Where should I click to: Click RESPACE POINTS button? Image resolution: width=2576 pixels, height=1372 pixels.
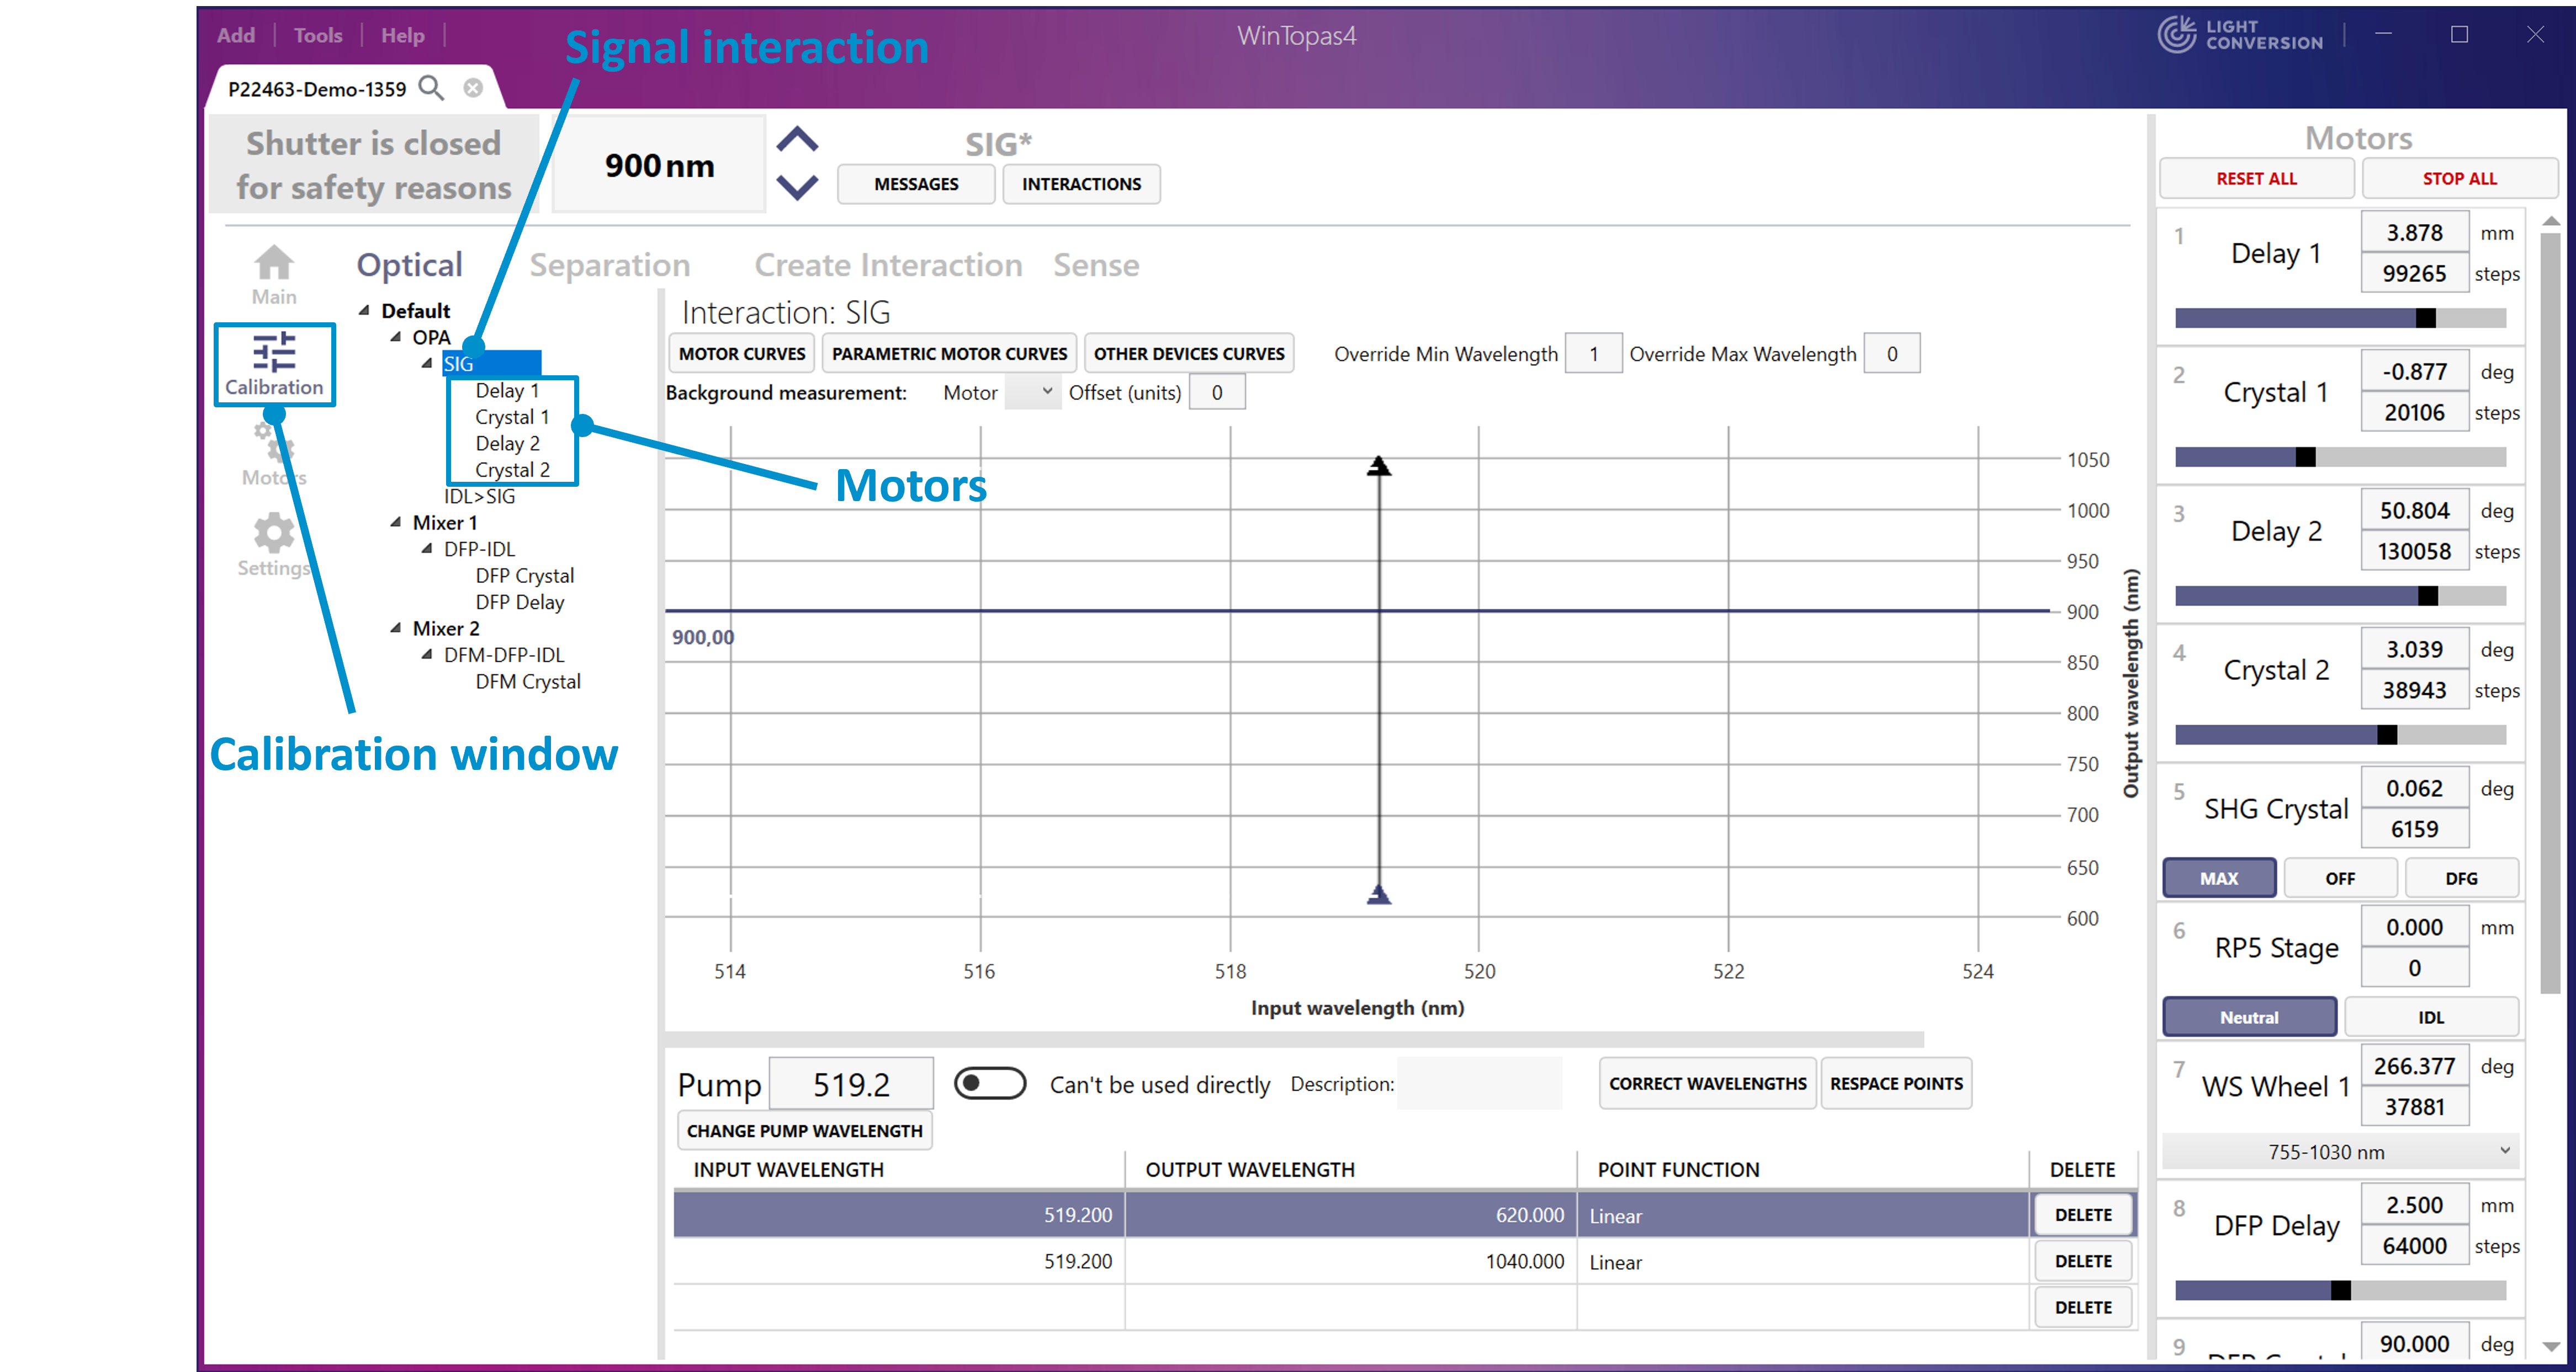tap(1896, 1083)
